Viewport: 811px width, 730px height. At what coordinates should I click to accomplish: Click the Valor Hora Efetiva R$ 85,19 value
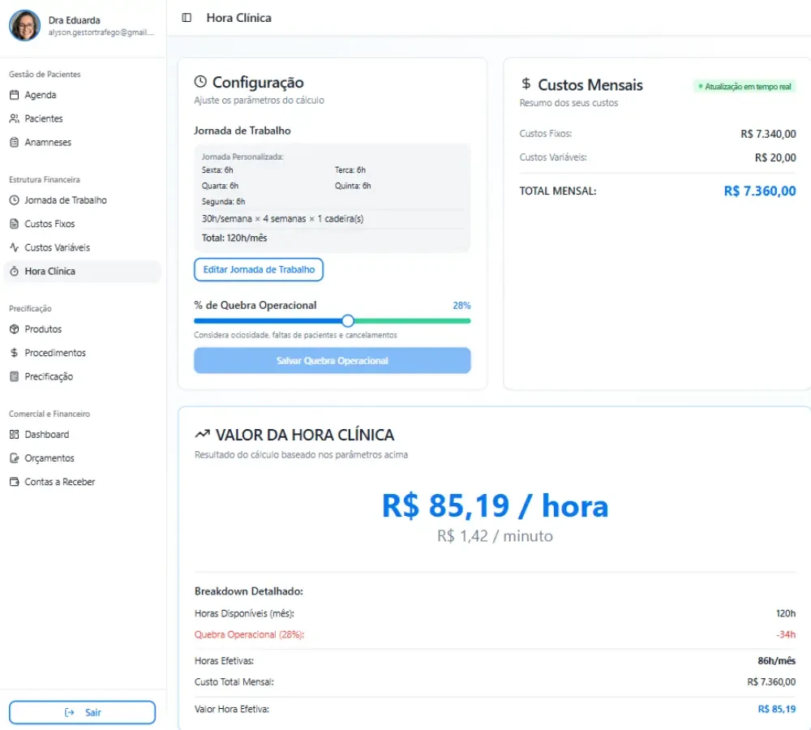pyautogui.click(x=777, y=709)
